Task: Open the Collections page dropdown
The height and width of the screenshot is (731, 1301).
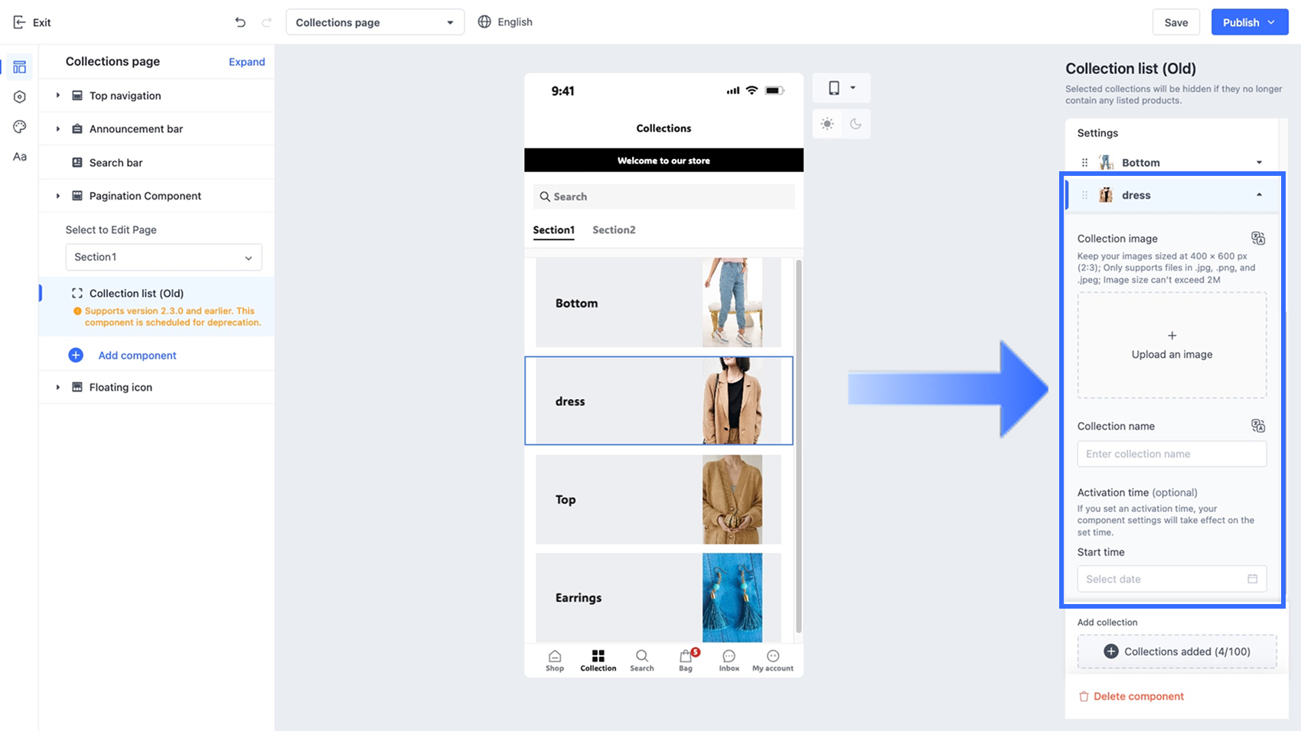Action: [375, 22]
